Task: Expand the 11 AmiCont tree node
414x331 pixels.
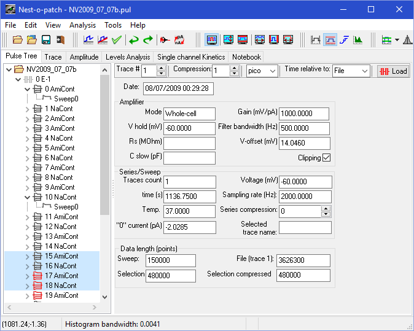Action: coord(27,217)
